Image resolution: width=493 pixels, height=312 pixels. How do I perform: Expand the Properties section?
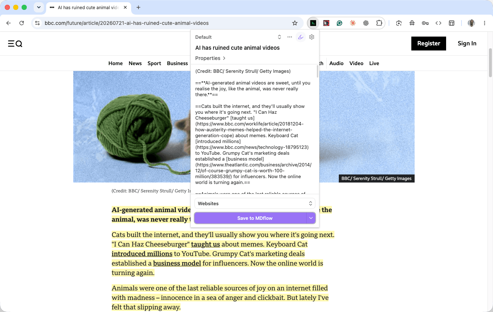point(210,58)
